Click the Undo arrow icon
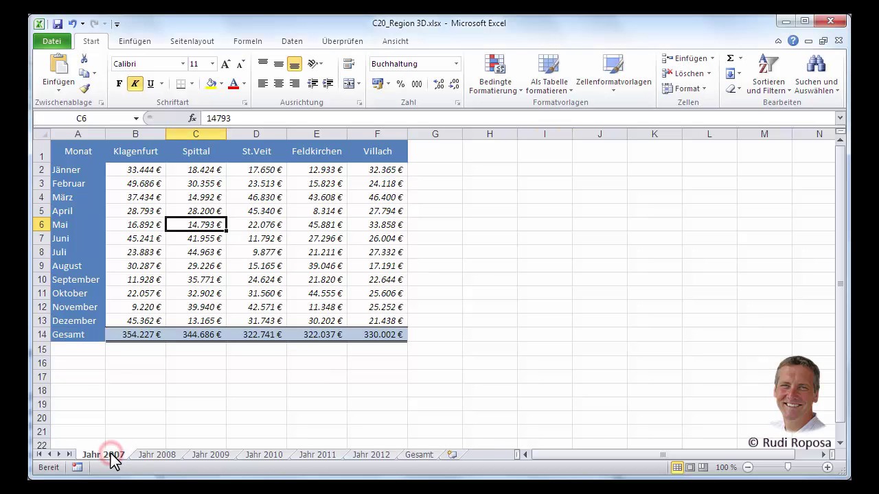The width and height of the screenshot is (879, 494). coord(72,23)
